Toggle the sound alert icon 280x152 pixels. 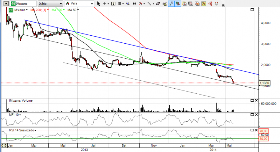pyautogui.click(x=210, y=4)
